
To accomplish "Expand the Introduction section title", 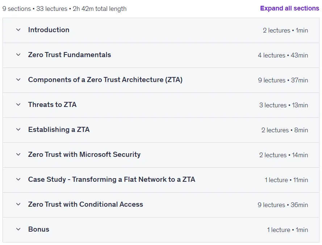I will coord(49,30).
